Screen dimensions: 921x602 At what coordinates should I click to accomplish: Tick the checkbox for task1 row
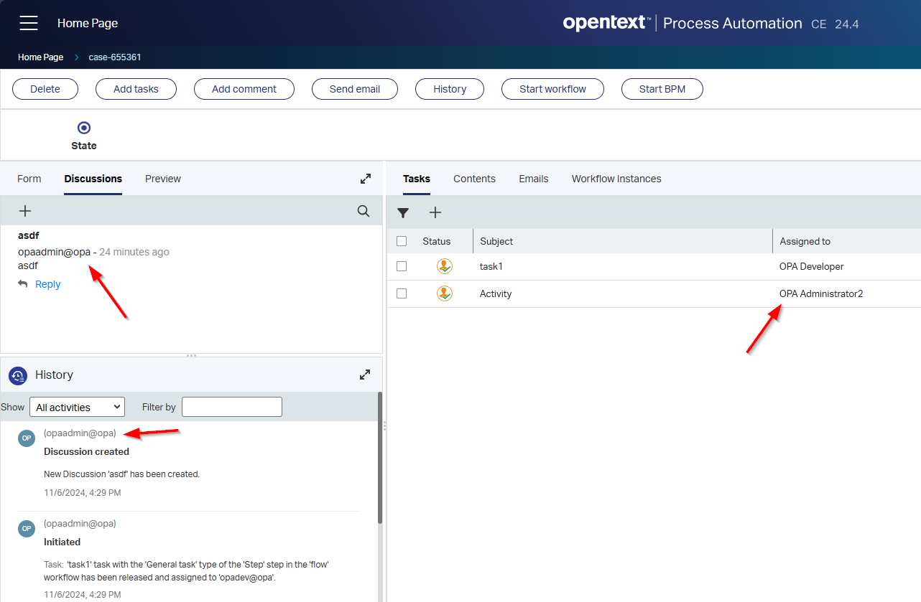402,266
